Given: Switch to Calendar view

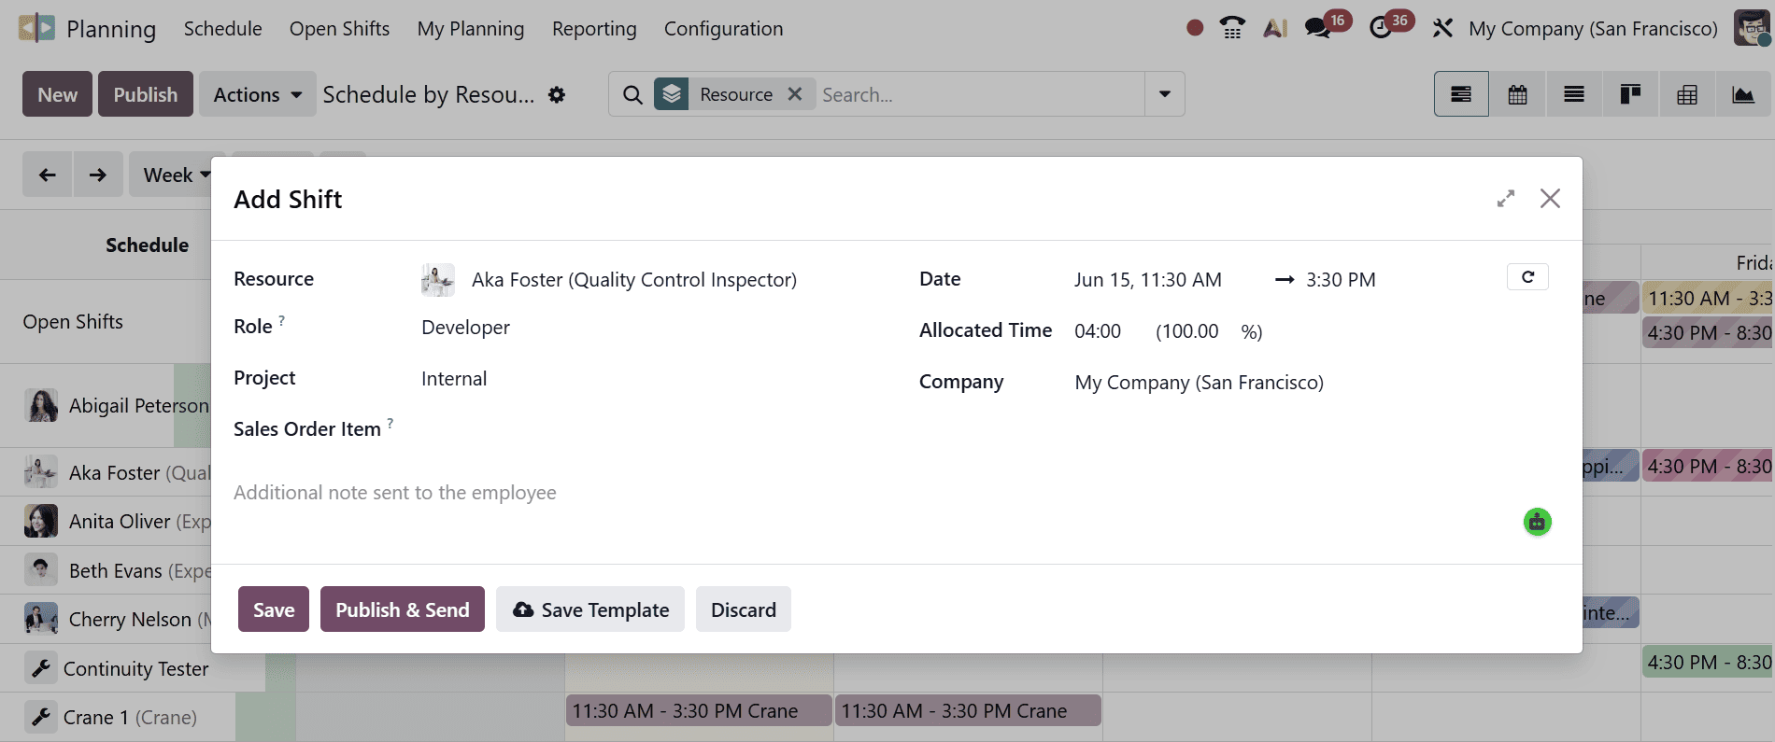Looking at the screenshot, I should pos(1518,94).
